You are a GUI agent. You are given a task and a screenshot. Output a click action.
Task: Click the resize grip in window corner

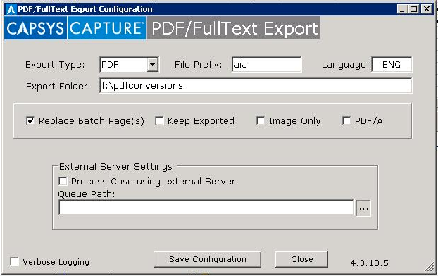point(430,268)
